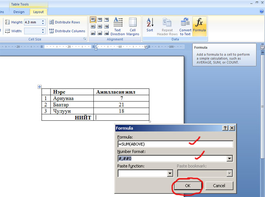
Task: Click the row Height icon
Action: click(x=7, y=22)
